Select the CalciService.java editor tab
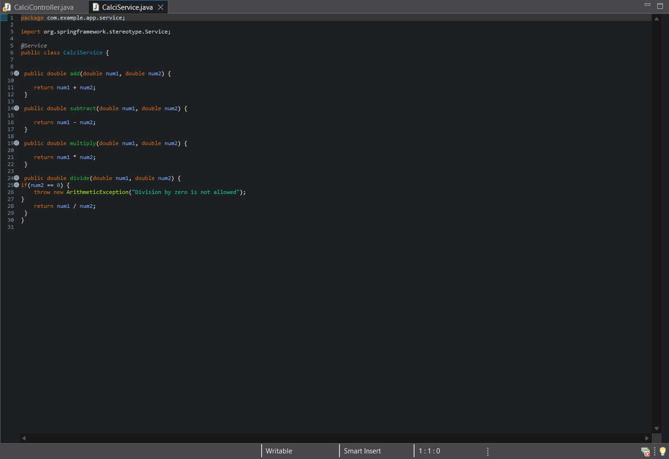This screenshot has height=459, width=669. pos(127,7)
